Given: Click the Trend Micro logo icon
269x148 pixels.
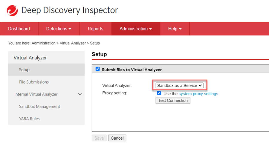Looking at the screenshot, I should coord(12,10).
